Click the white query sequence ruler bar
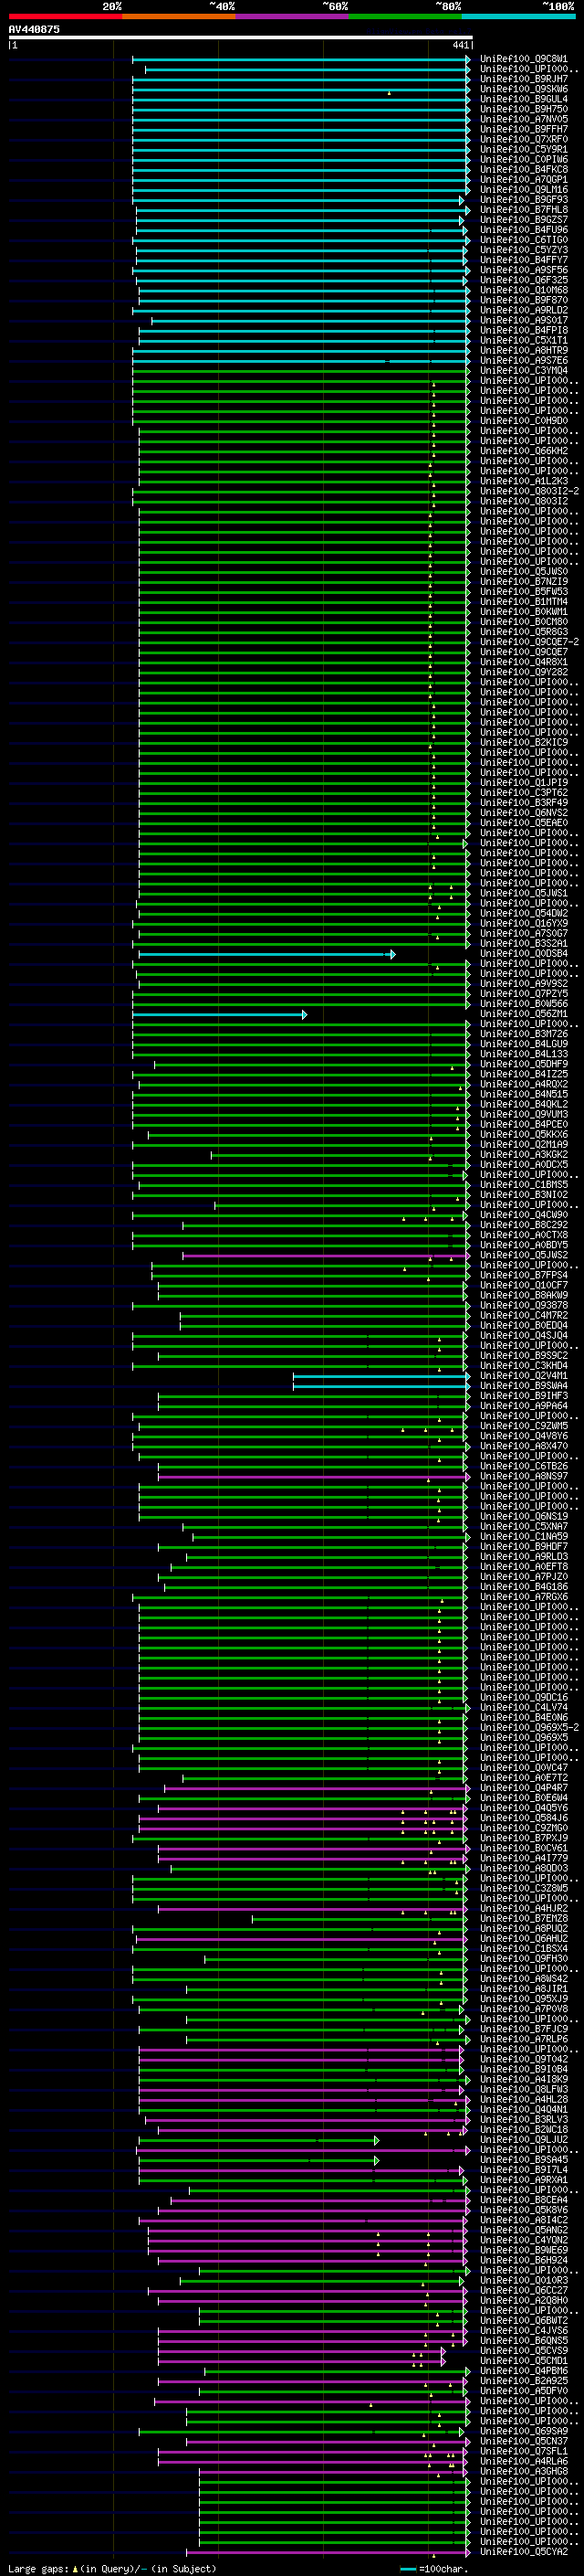 tap(241, 37)
